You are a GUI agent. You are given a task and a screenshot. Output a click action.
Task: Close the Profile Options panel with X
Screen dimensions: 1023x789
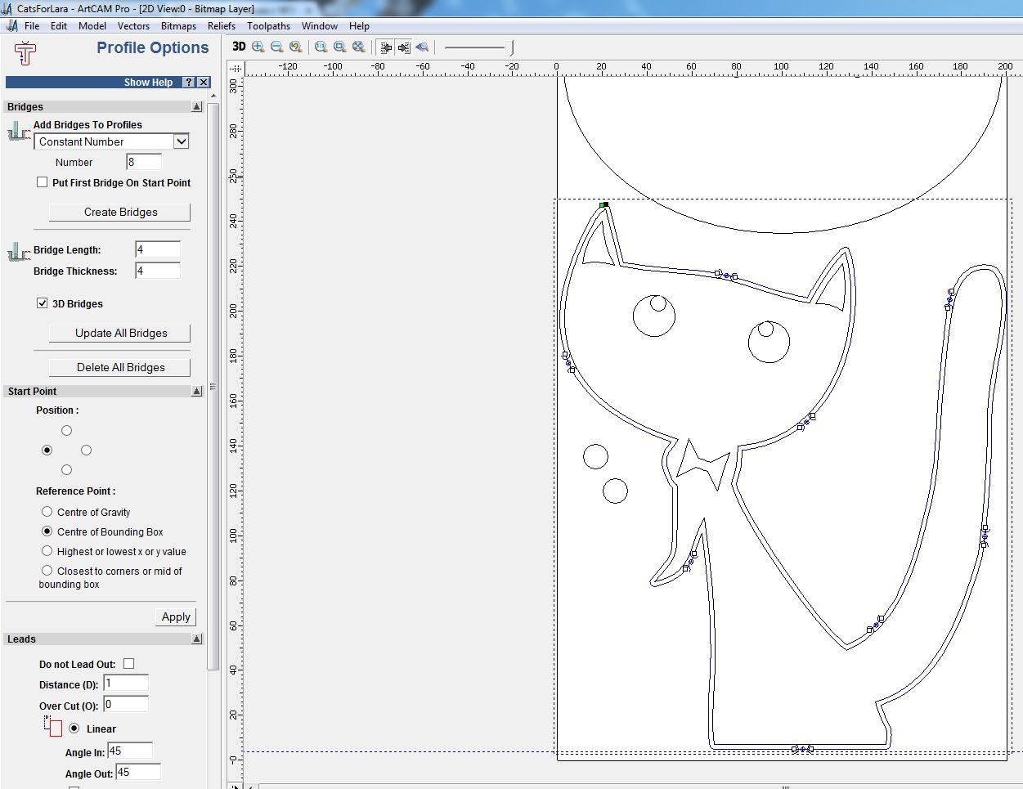coord(204,83)
